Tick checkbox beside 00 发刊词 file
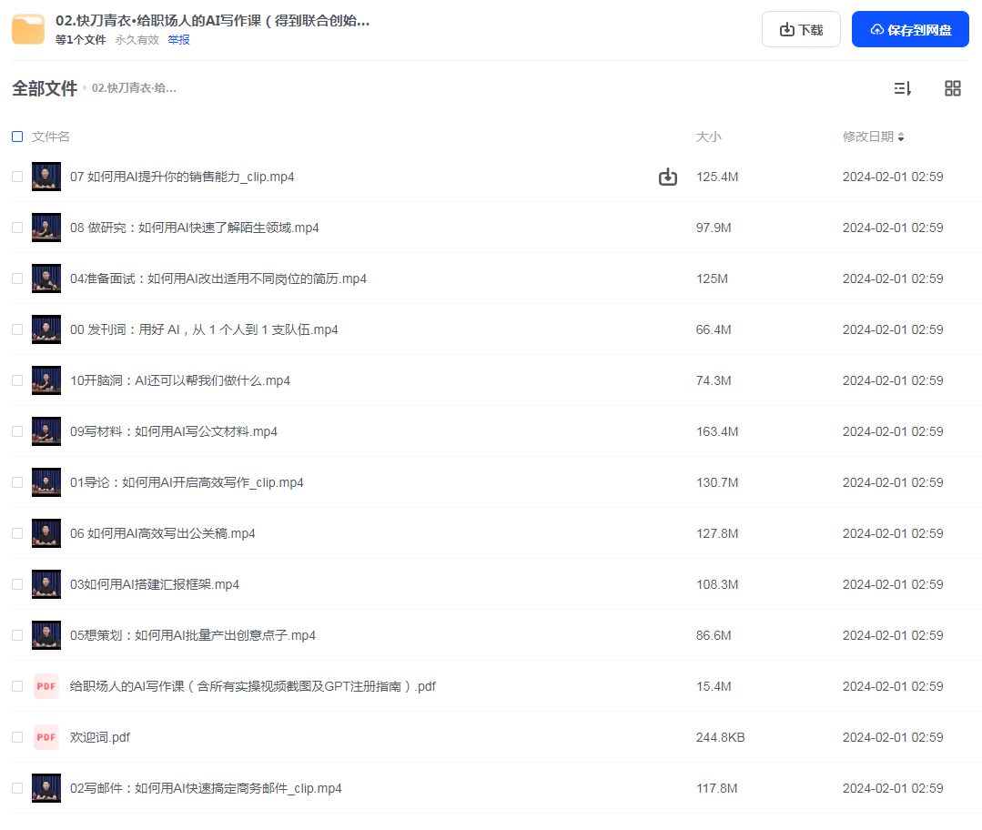982x830 pixels. click(x=17, y=329)
